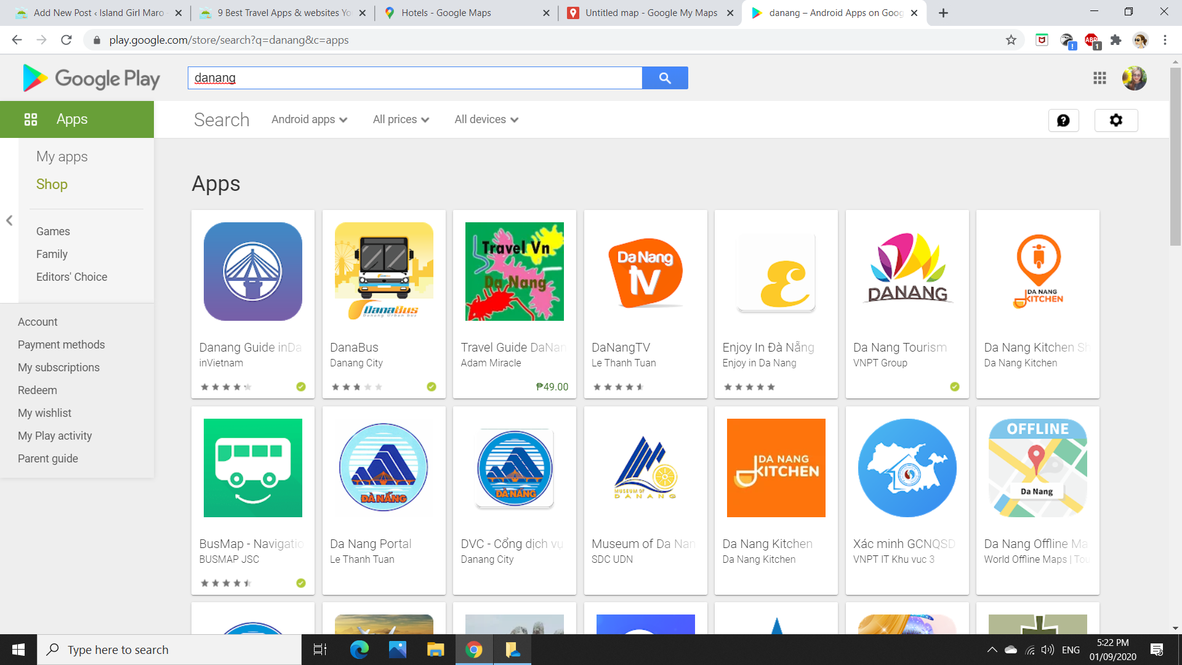Viewport: 1182px width, 665px height.
Task: Click the browser address bar URL
Action: pos(229,40)
